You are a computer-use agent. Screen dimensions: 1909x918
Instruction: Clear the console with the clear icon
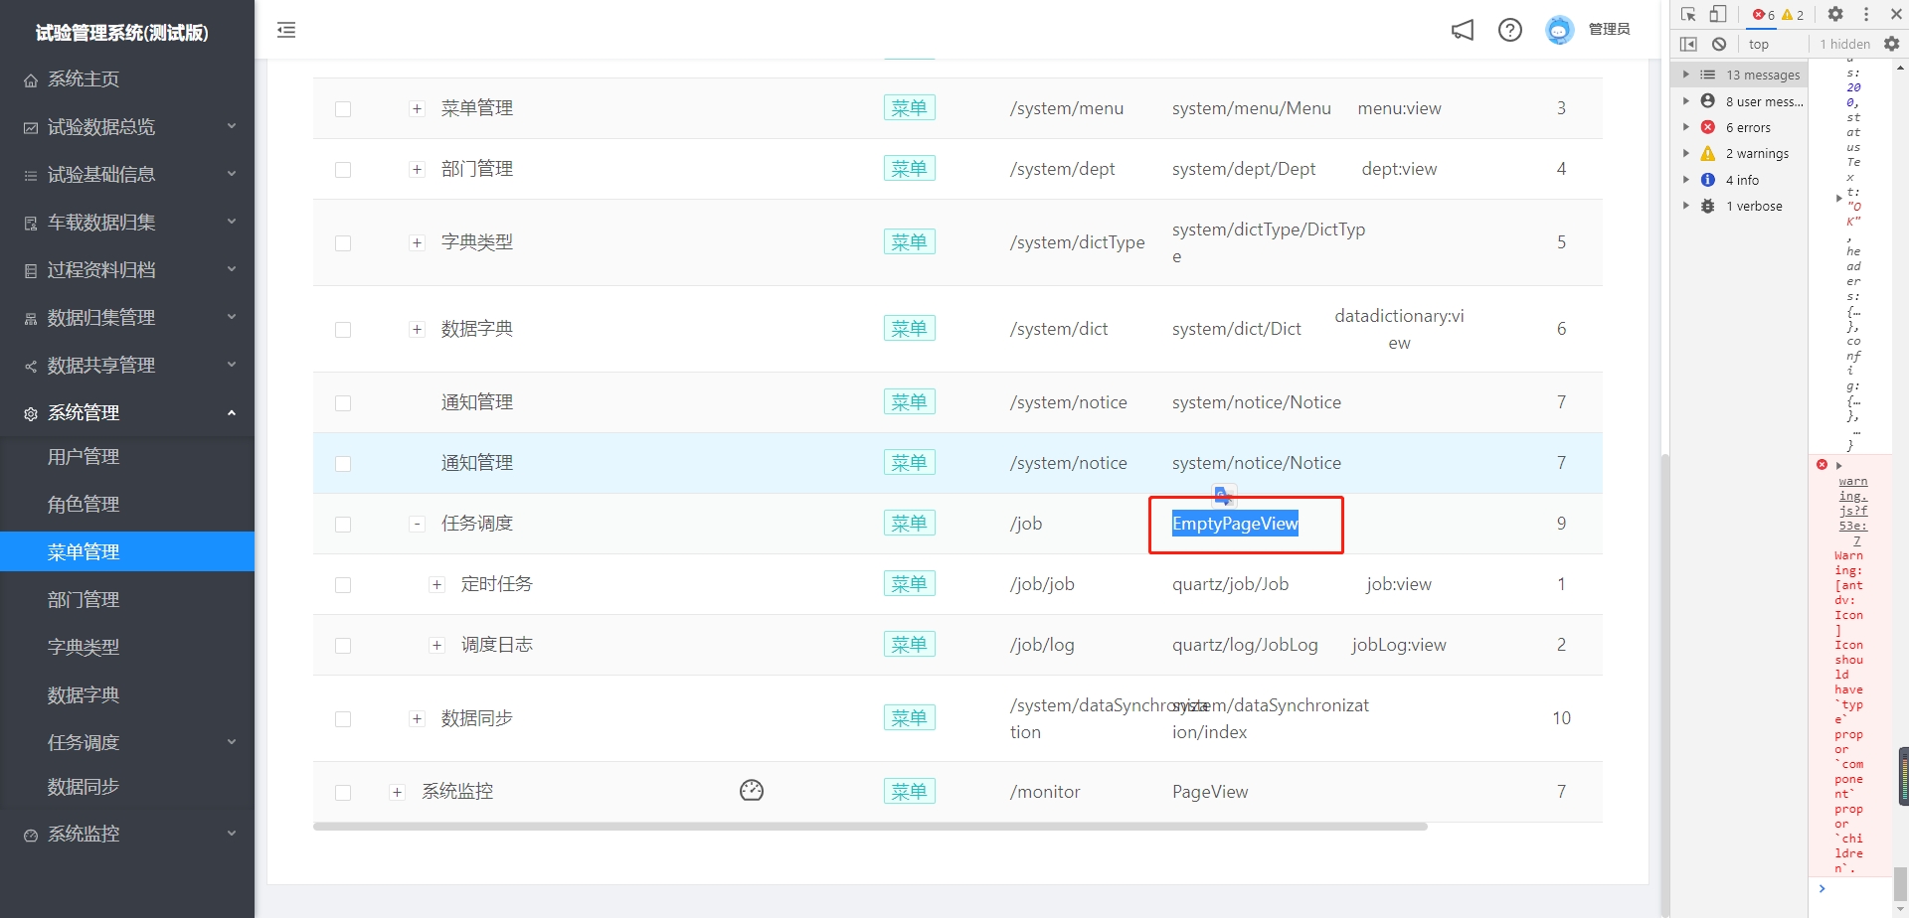tap(1719, 44)
